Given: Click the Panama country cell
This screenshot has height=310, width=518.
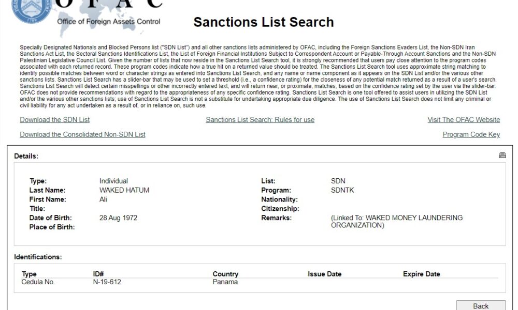Looking at the screenshot, I should pyautogui.click(x=225, y=282).
